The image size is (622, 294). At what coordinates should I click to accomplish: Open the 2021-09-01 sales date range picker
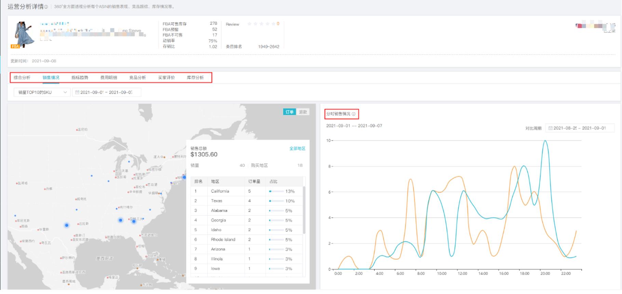click(x=106, y=92)
